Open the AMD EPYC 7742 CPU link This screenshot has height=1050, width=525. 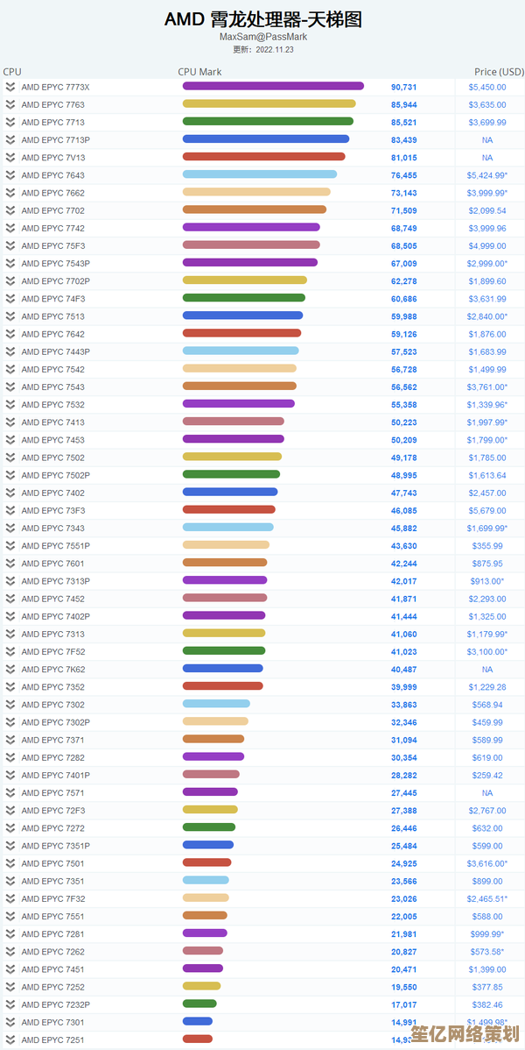tap(52, 229)
